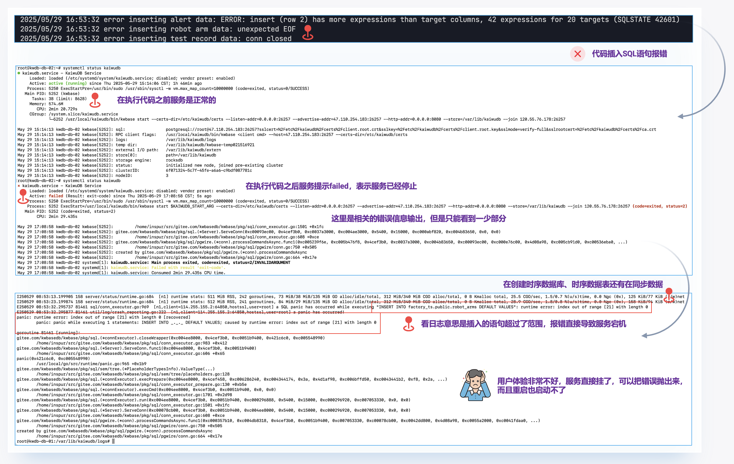Viewport: 734px width, 464px height.
Task: Click the yellow 'Failed with result exit-code' line
Action: pyautogui.click(x=168, y=268)
